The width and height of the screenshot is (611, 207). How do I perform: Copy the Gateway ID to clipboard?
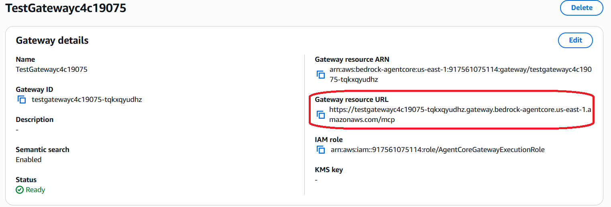point(21,99)
